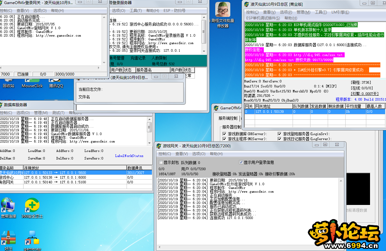Click 帐号管理 in the 登录服务器 teal bar

[117, 58]
